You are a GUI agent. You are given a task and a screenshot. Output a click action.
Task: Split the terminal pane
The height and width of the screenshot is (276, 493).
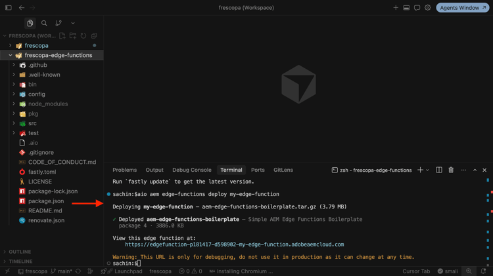pyautogui.click(x=439, y=170)
